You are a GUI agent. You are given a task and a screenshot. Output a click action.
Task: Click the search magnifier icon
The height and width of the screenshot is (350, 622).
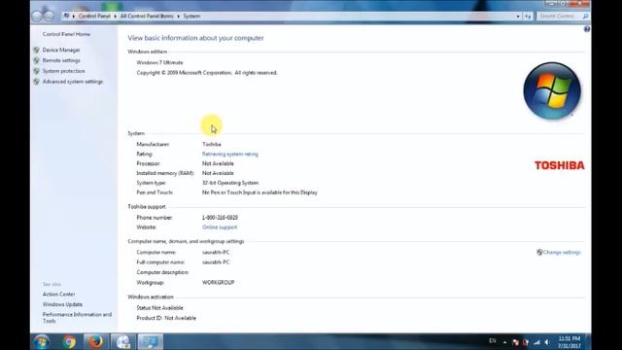coord(585,17)
